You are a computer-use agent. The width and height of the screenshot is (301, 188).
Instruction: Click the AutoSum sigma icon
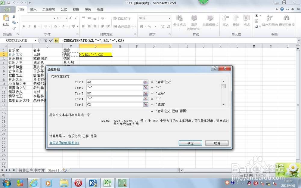[257, 16]
